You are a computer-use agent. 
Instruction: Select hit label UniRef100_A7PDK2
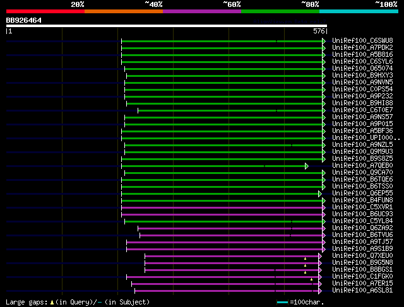362,47
